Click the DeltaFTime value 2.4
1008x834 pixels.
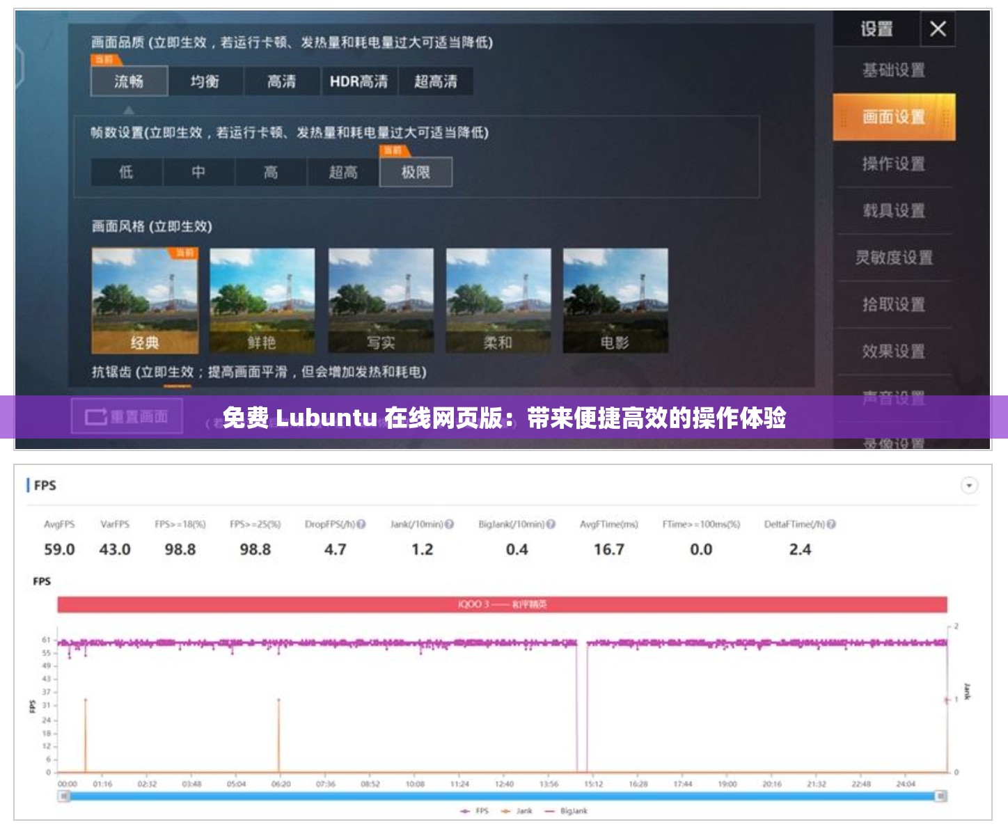point(800,549)
